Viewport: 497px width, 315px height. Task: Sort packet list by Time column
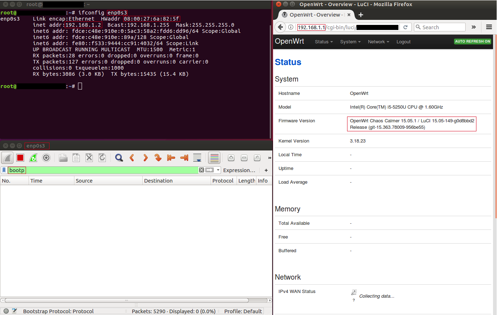(51, 181)
